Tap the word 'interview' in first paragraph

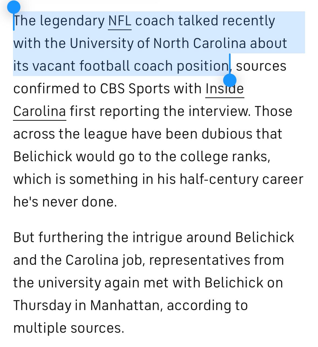[219, 111]
